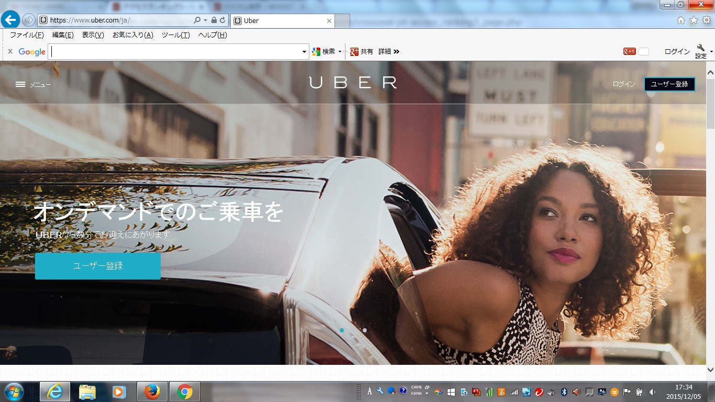Click the ログイン link in Uber header
Viewport: 715px width, 402px height.
pos(624,84)
